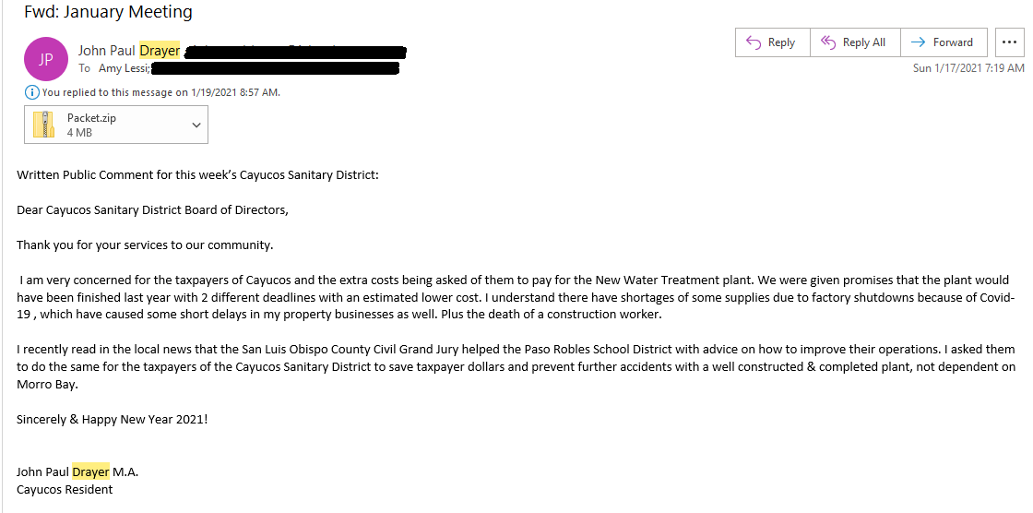Click the Packet.zip zipped folder icon
1033x513 pixels.
click(x=44, y=125)
